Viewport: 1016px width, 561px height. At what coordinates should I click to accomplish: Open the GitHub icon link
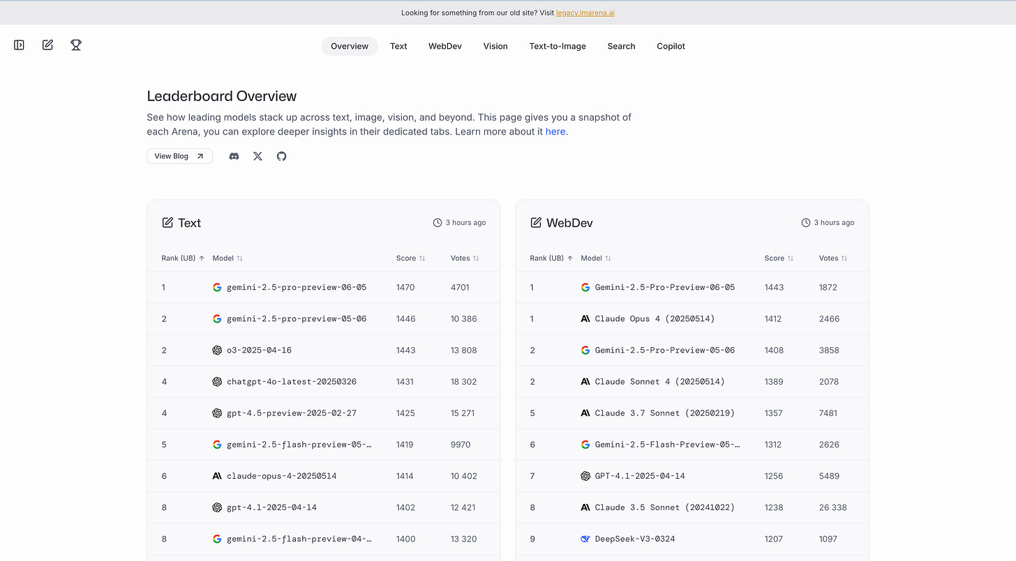point(282,156)
